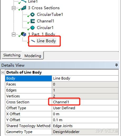Image resolution: width=121 pixels, height=136 pixels.
Task: Collapse the 3 Cross Sections tree node
Action: 14,8
